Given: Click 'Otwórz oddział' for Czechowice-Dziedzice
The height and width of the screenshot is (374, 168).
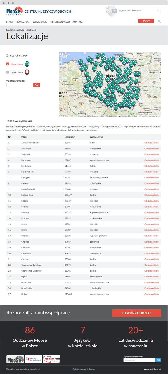Looking at the screenshot, I should [x=151, y=265].
